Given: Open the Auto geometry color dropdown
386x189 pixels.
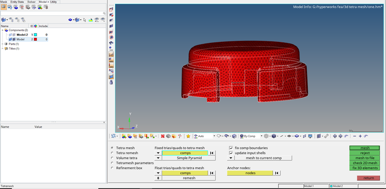Looking at the screenshot, I should 214,136.
